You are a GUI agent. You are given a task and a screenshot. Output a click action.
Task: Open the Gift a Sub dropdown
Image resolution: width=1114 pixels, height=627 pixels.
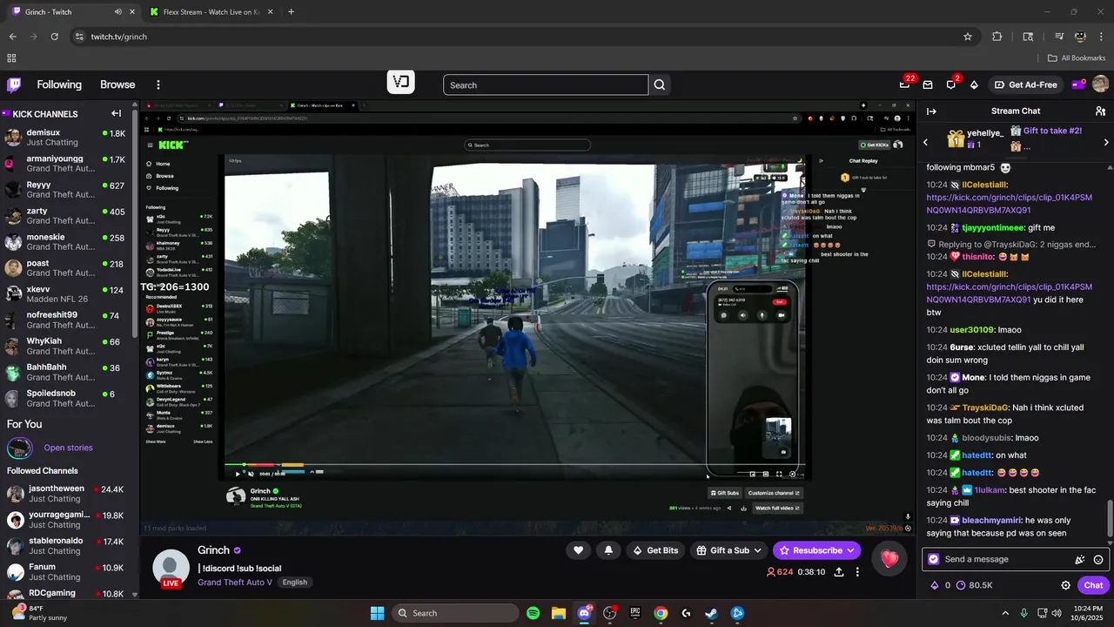pos(729,550)
